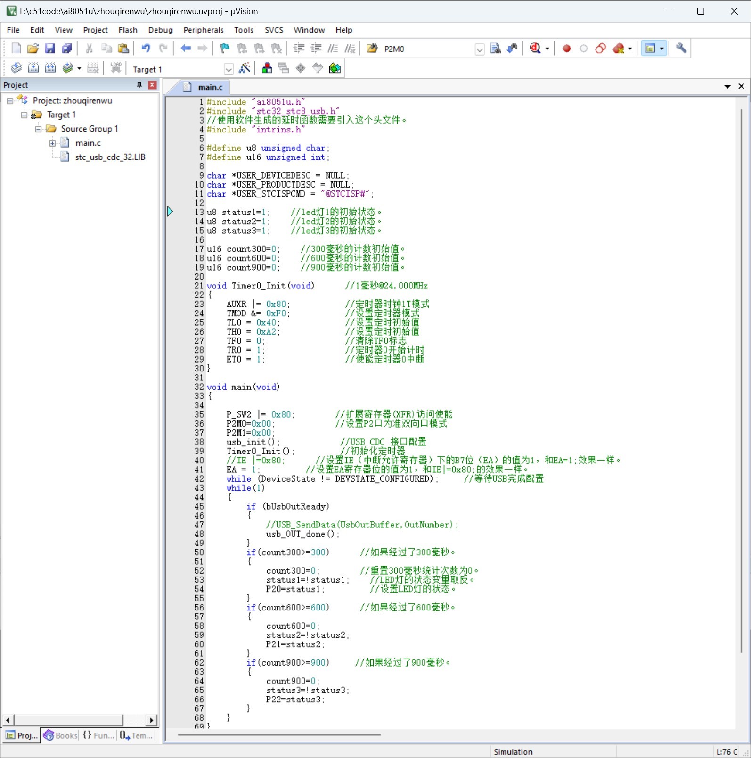This screenshot has height=758, width=751.
Task: Unindent the selected text
Action: pyautogui.click(x=316, y=48)
